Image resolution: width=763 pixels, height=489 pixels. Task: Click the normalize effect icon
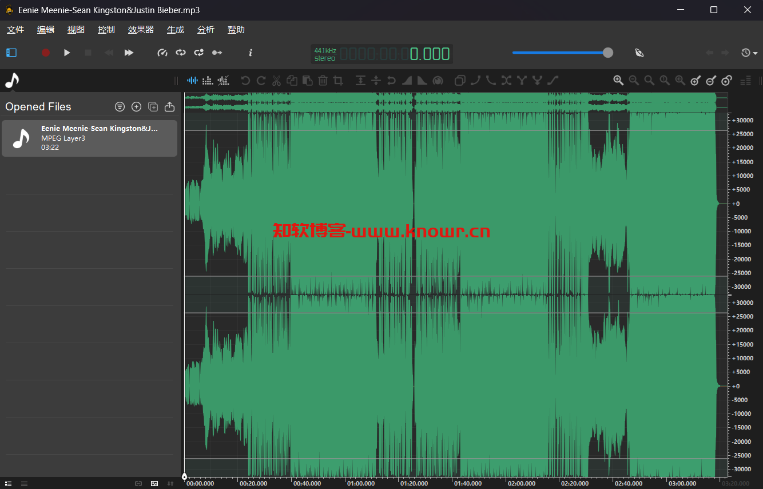(360, 81)
